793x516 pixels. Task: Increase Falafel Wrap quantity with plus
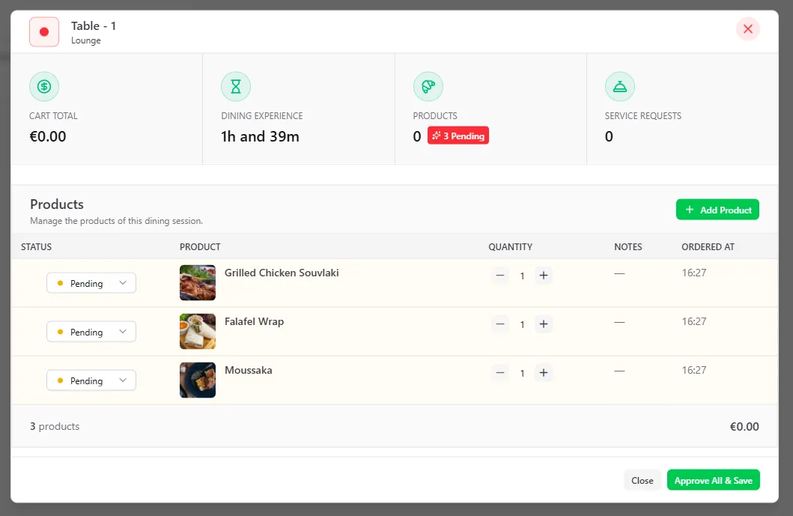544,324
